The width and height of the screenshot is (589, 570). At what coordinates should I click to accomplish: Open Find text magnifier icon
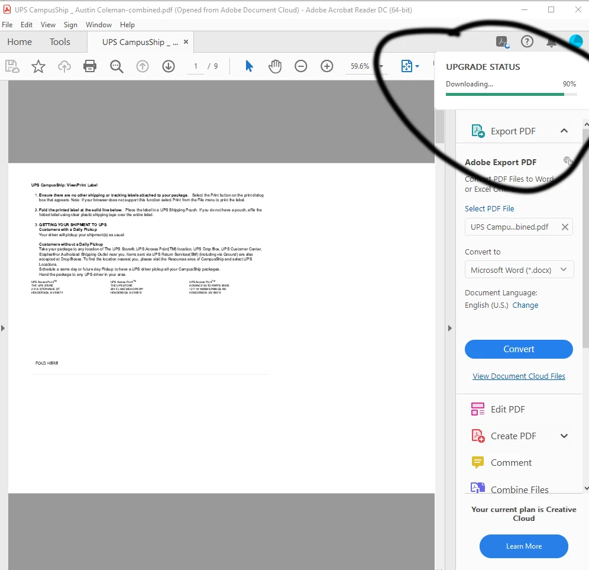pyautogui.click(x=116, y=66)
